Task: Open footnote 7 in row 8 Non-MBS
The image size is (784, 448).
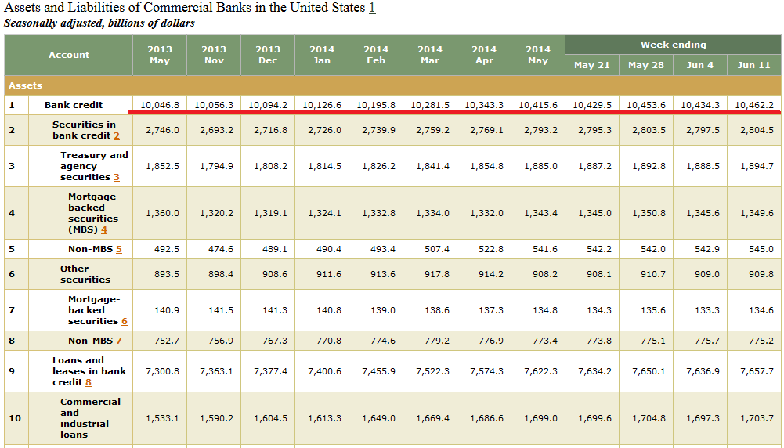Action: [x=119, y=341]
